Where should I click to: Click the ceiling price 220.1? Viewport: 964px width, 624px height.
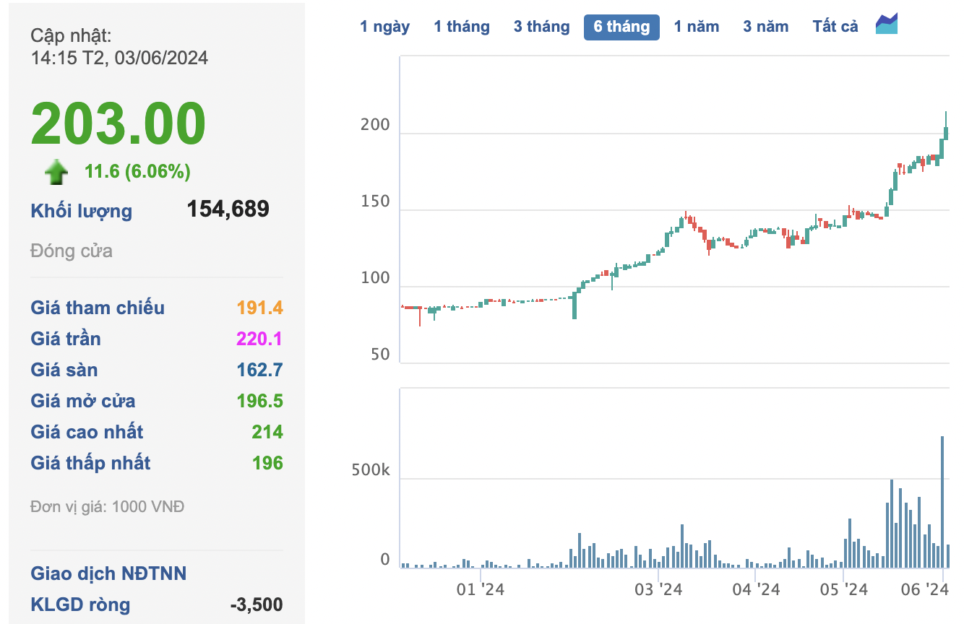(x=260, y=339)
